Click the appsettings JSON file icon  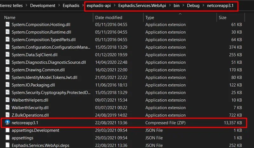(x=7, y=137)
